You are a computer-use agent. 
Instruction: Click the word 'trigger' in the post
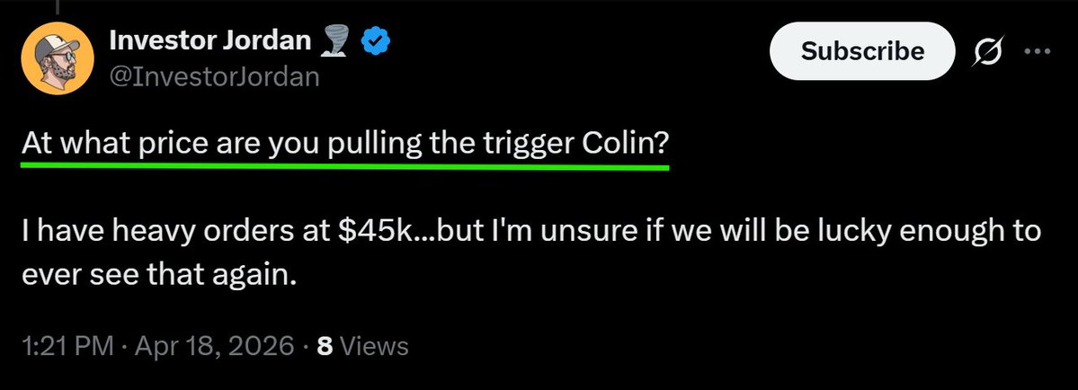point(523,144)
